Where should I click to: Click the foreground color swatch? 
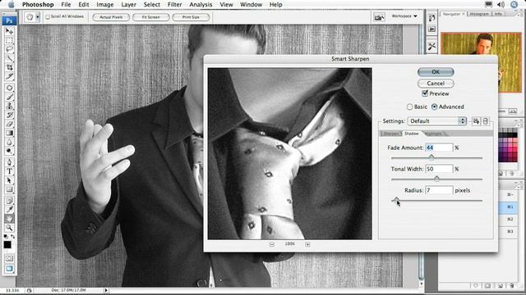coord(7,245)
